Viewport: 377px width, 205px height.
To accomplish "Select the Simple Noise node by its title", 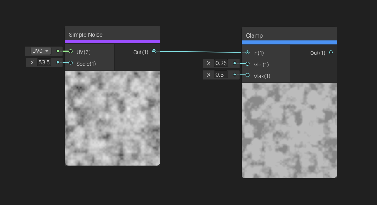I will point(86,35).
